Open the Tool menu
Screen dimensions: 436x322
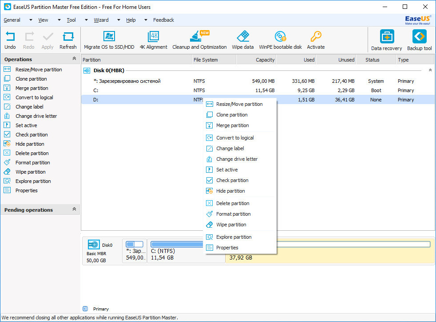[71, 20]
